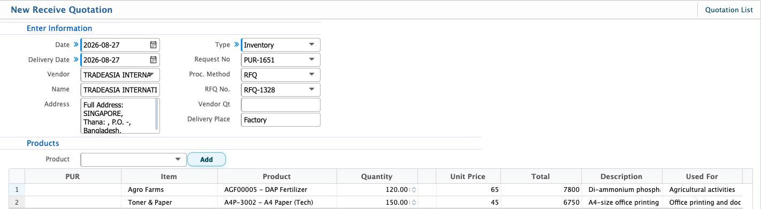The height and width of the screenshot is (209, 761).
Task: Click the Total column header
Action: 541,176
